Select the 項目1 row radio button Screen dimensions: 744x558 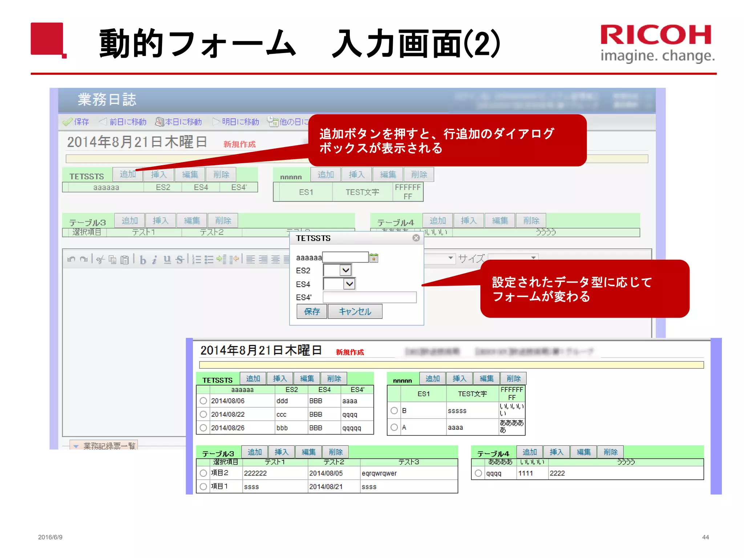point(203,486)
